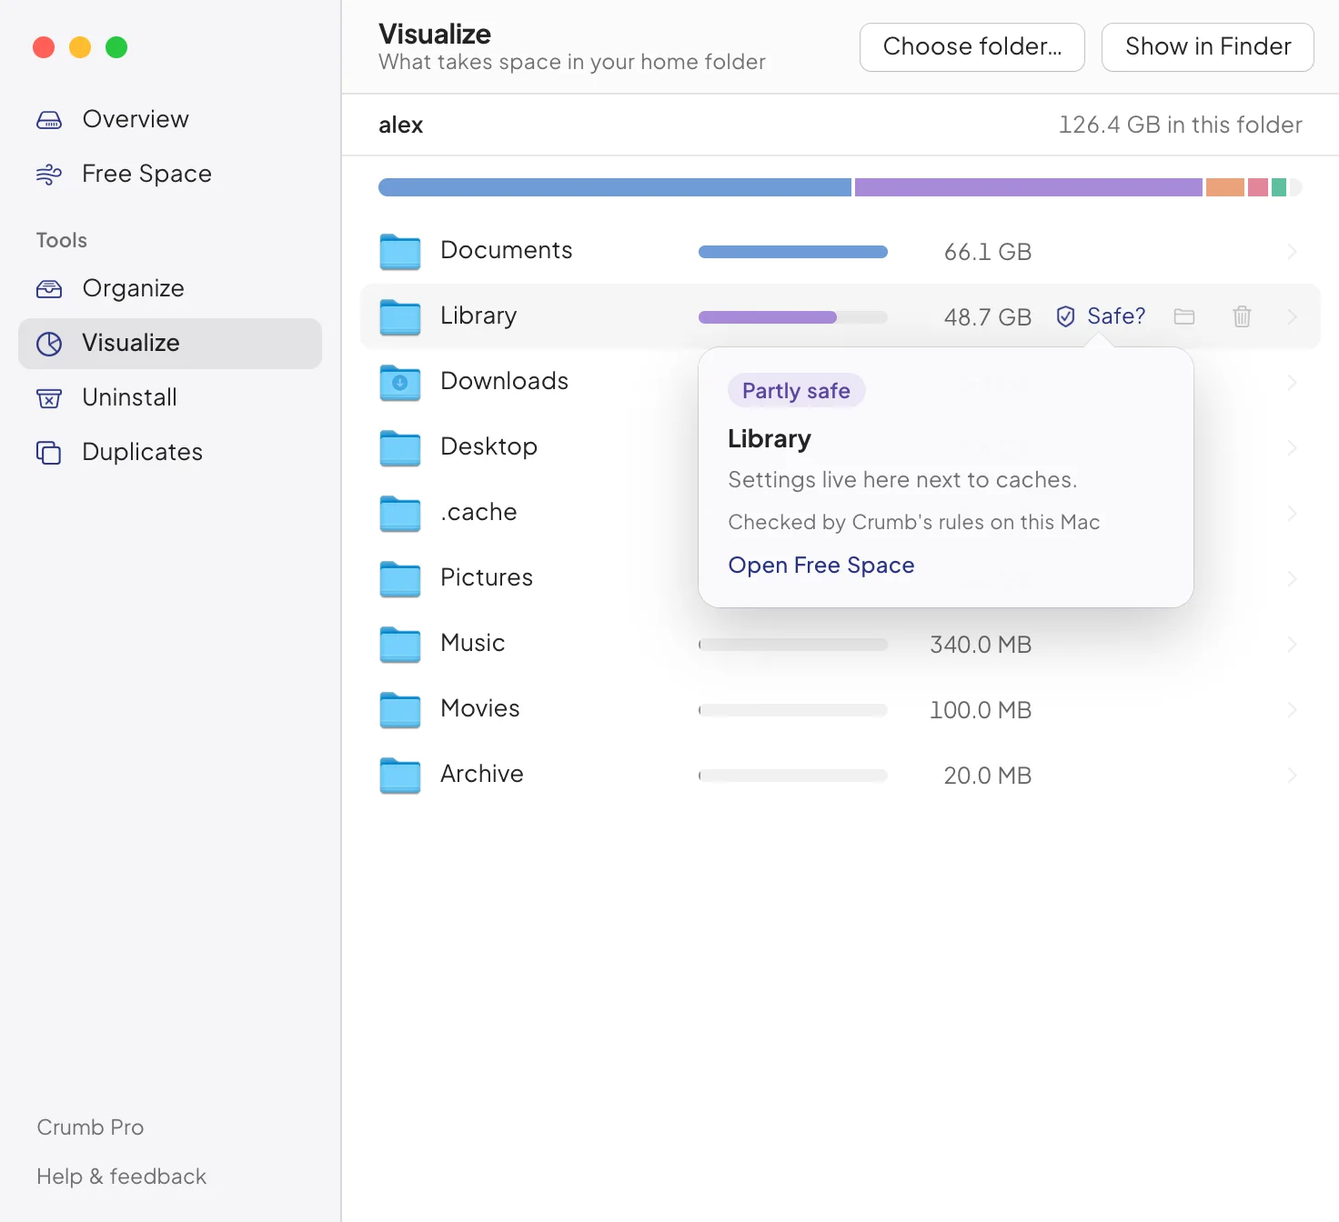Go to Free Space in sidebar
Viewport: 1339px width, 1222px height.
[x=170, y=175]
